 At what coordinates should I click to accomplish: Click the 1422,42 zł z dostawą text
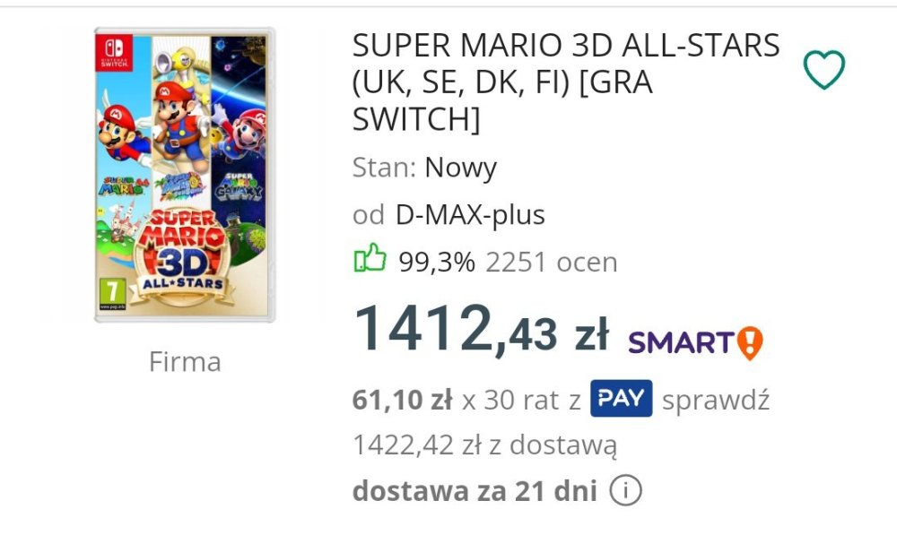[x=484, y=444]
